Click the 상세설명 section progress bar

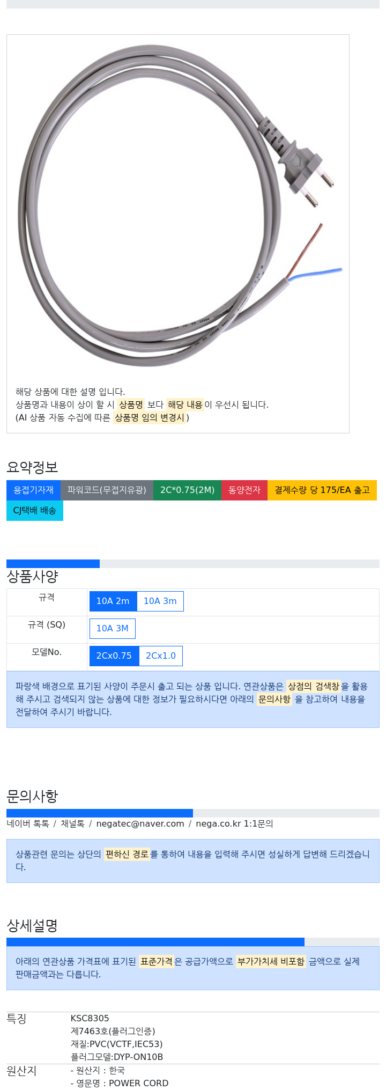tap(193, 942)
